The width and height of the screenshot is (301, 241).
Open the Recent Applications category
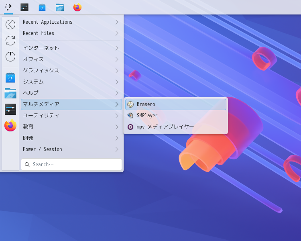(71, 22)
